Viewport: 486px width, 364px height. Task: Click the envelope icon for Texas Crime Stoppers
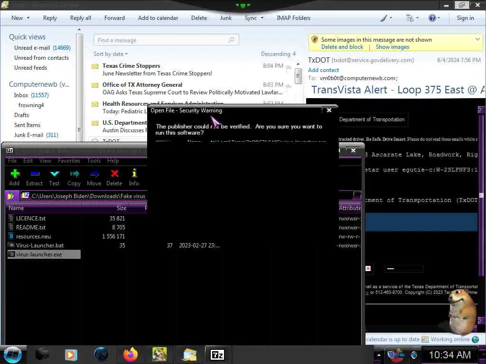coord(95,66)
